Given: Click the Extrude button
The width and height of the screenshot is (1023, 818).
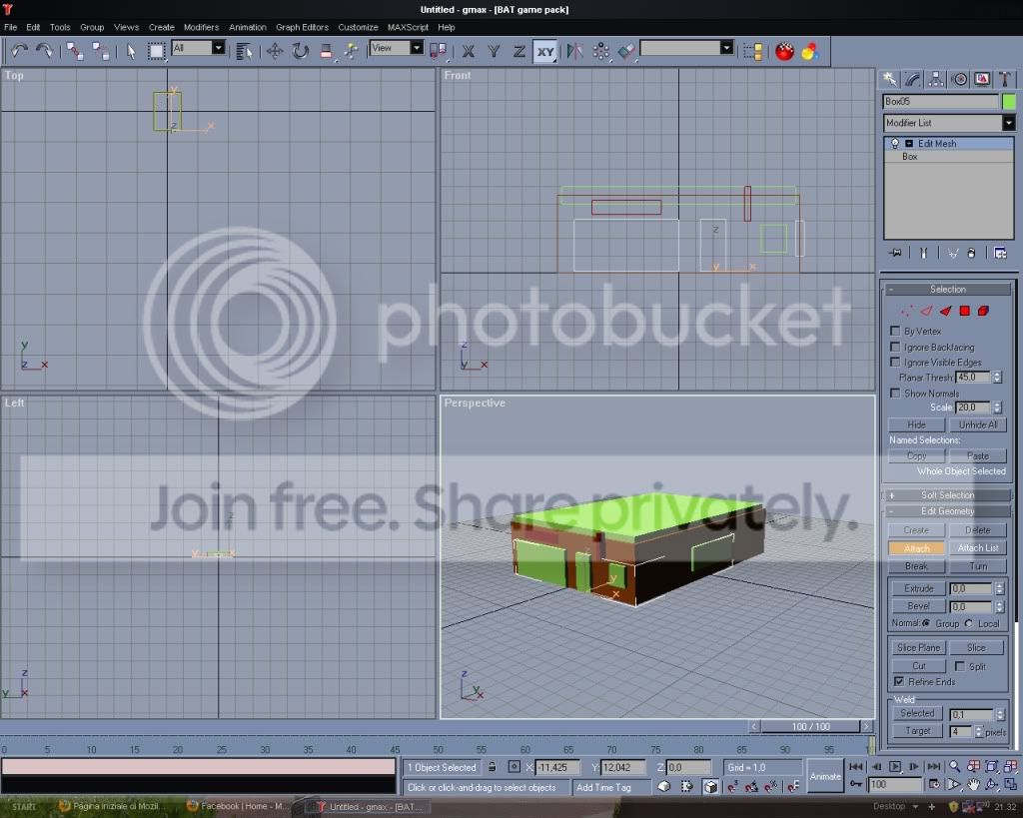Looking at the screenshot, I should 919,588.
